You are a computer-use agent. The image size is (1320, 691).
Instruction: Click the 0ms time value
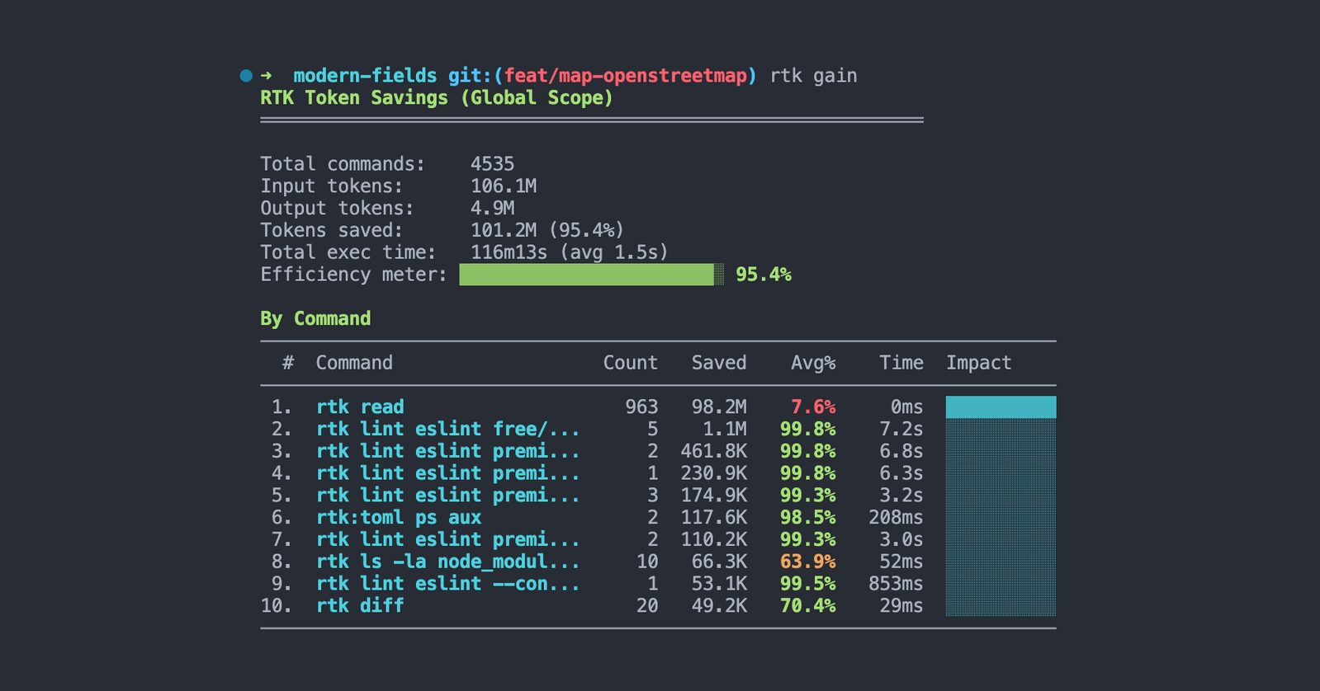click(907, 407)
